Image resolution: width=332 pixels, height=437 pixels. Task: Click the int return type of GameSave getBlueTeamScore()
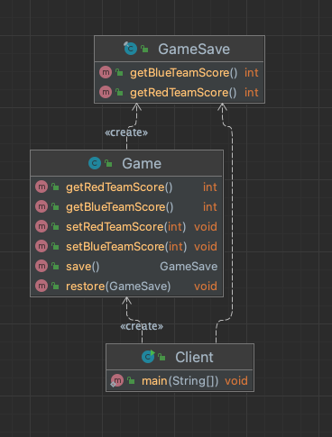pyautogui.click(x=252, y=73)
